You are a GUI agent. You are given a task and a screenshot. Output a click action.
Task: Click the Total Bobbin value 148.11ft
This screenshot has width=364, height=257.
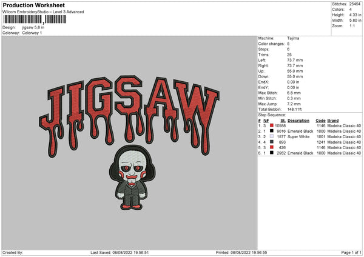pyautogui.click(x=294, y=109)
